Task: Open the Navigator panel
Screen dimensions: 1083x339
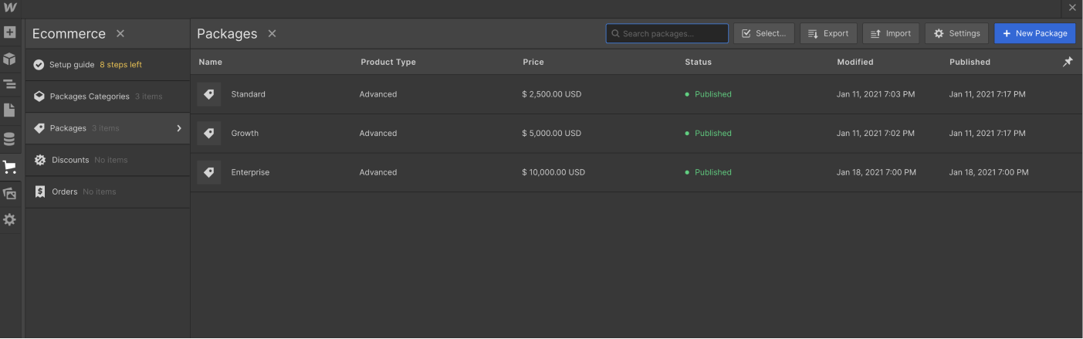Action: (x=9, y=84)
